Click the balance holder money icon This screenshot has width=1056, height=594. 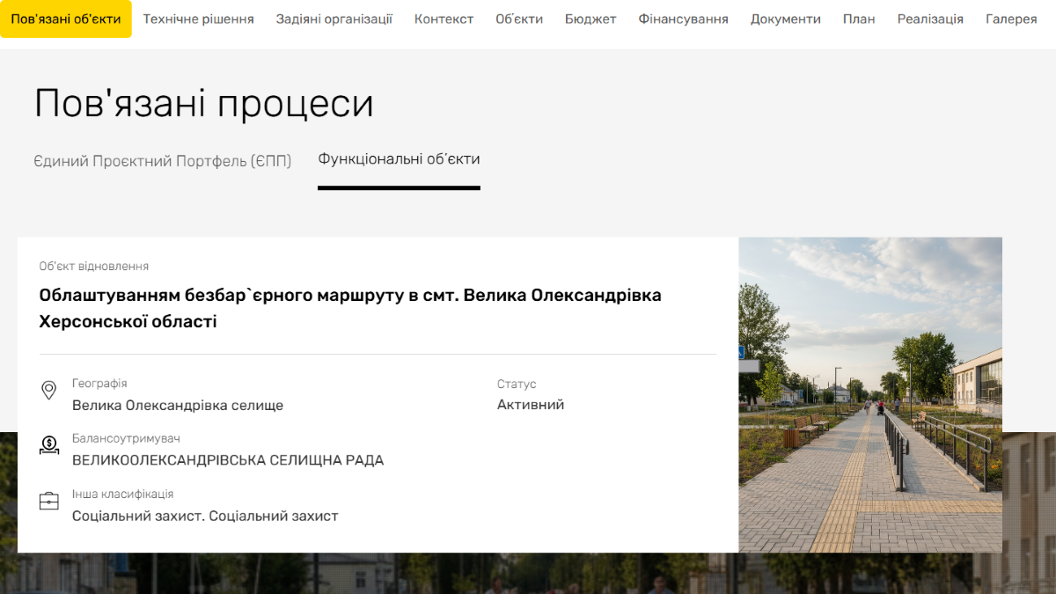coord(49,445)
